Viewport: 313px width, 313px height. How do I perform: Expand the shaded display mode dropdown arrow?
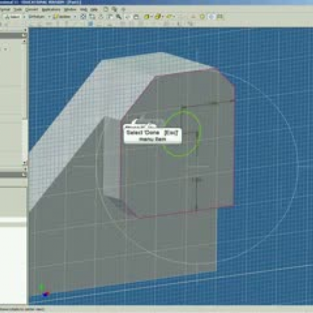click(x=151, y=17)
